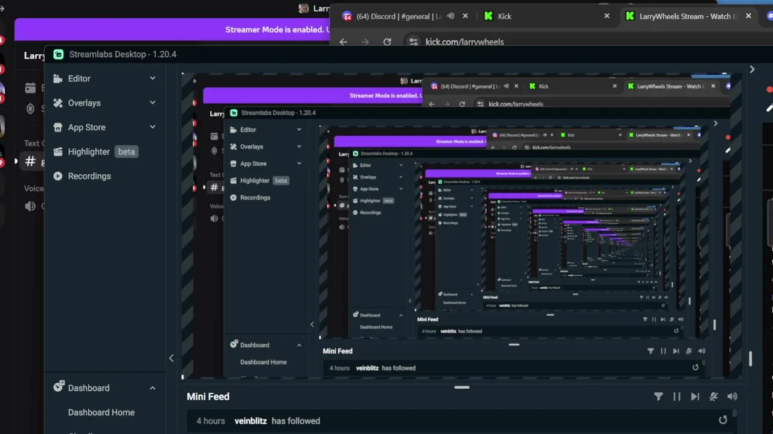Switch to LarryWheels Stream Chrome tab
The height and width of the screenshot is (434, 773).
tap(688, 16)
